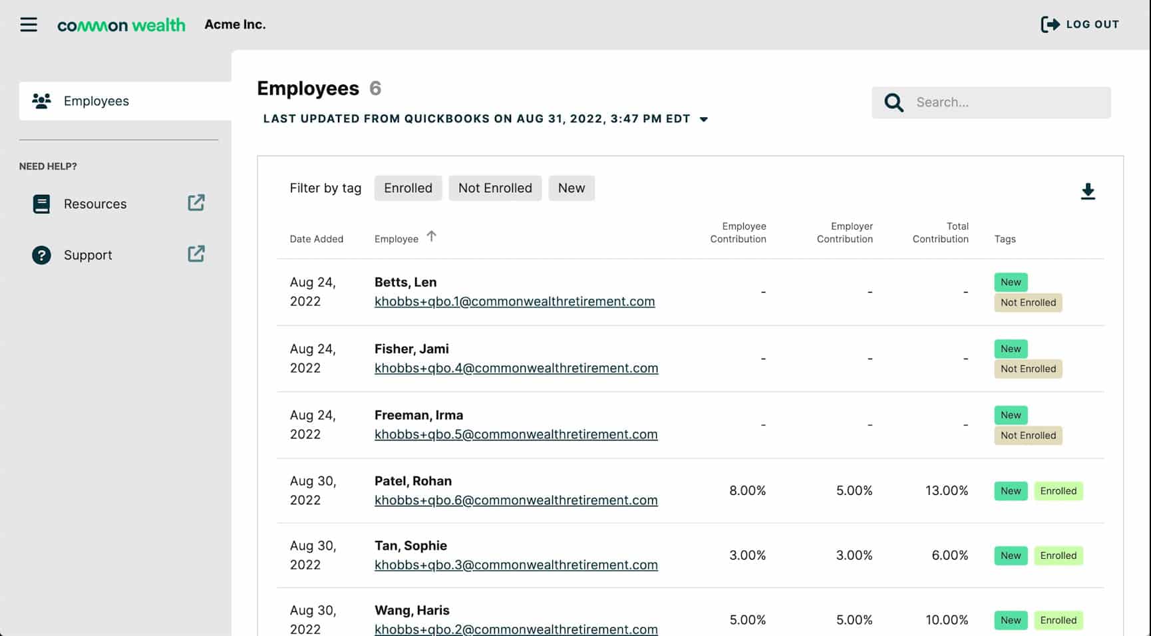Click the New tag on Jami Fisher row
1151x636 pixels.
[x=1011, y=349]
